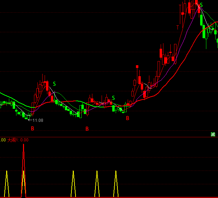Viewport: 218px width, 198px height.
Task: Click the thick green moving average line at left
Action: point(7,95)
